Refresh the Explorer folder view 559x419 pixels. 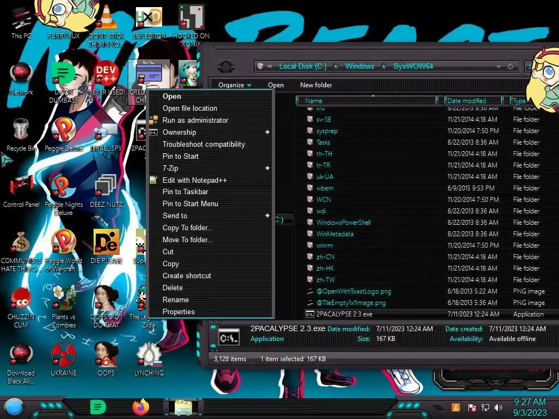[x=510, y=66]
